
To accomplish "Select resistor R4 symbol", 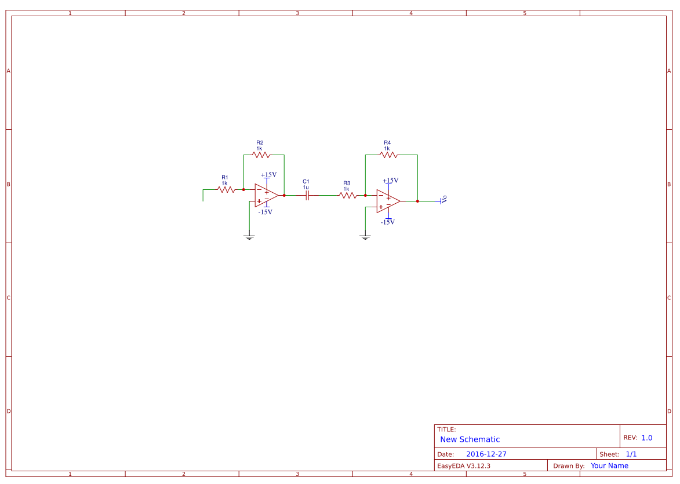I will coord(388,155).
